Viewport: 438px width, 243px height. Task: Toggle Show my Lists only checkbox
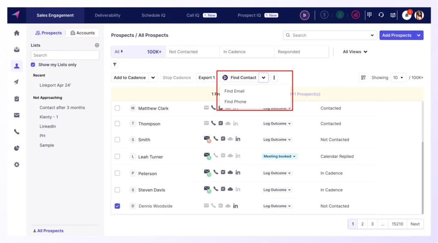click(x=33, y=65)
